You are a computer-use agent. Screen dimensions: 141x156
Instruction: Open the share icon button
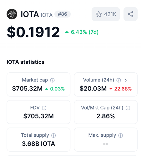[130, 14]
